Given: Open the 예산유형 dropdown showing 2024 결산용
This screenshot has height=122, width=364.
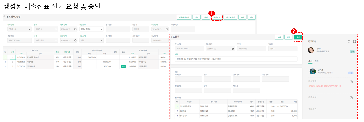Looking at the screenshot, I should pyautogui.click(x=102, y=29).
